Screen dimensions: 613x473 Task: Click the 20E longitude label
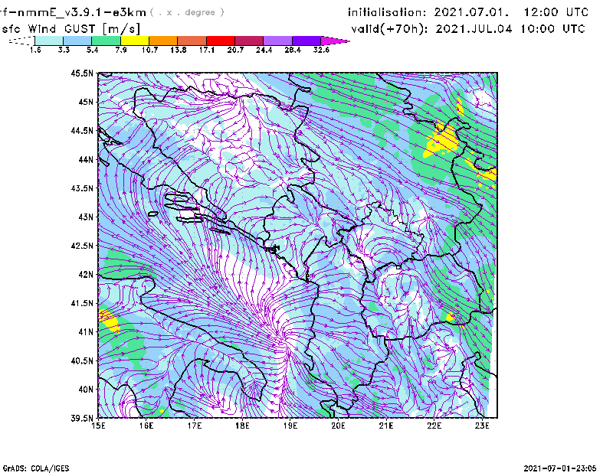point(338,426)
